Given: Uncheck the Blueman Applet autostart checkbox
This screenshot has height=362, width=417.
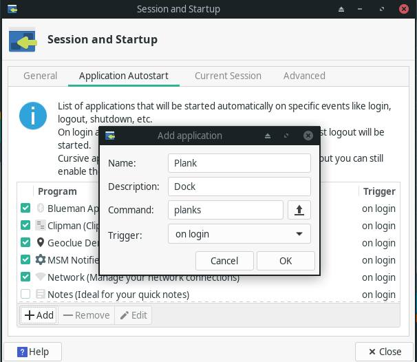Looking at the screenshot, I should click(x=25, y=208).
